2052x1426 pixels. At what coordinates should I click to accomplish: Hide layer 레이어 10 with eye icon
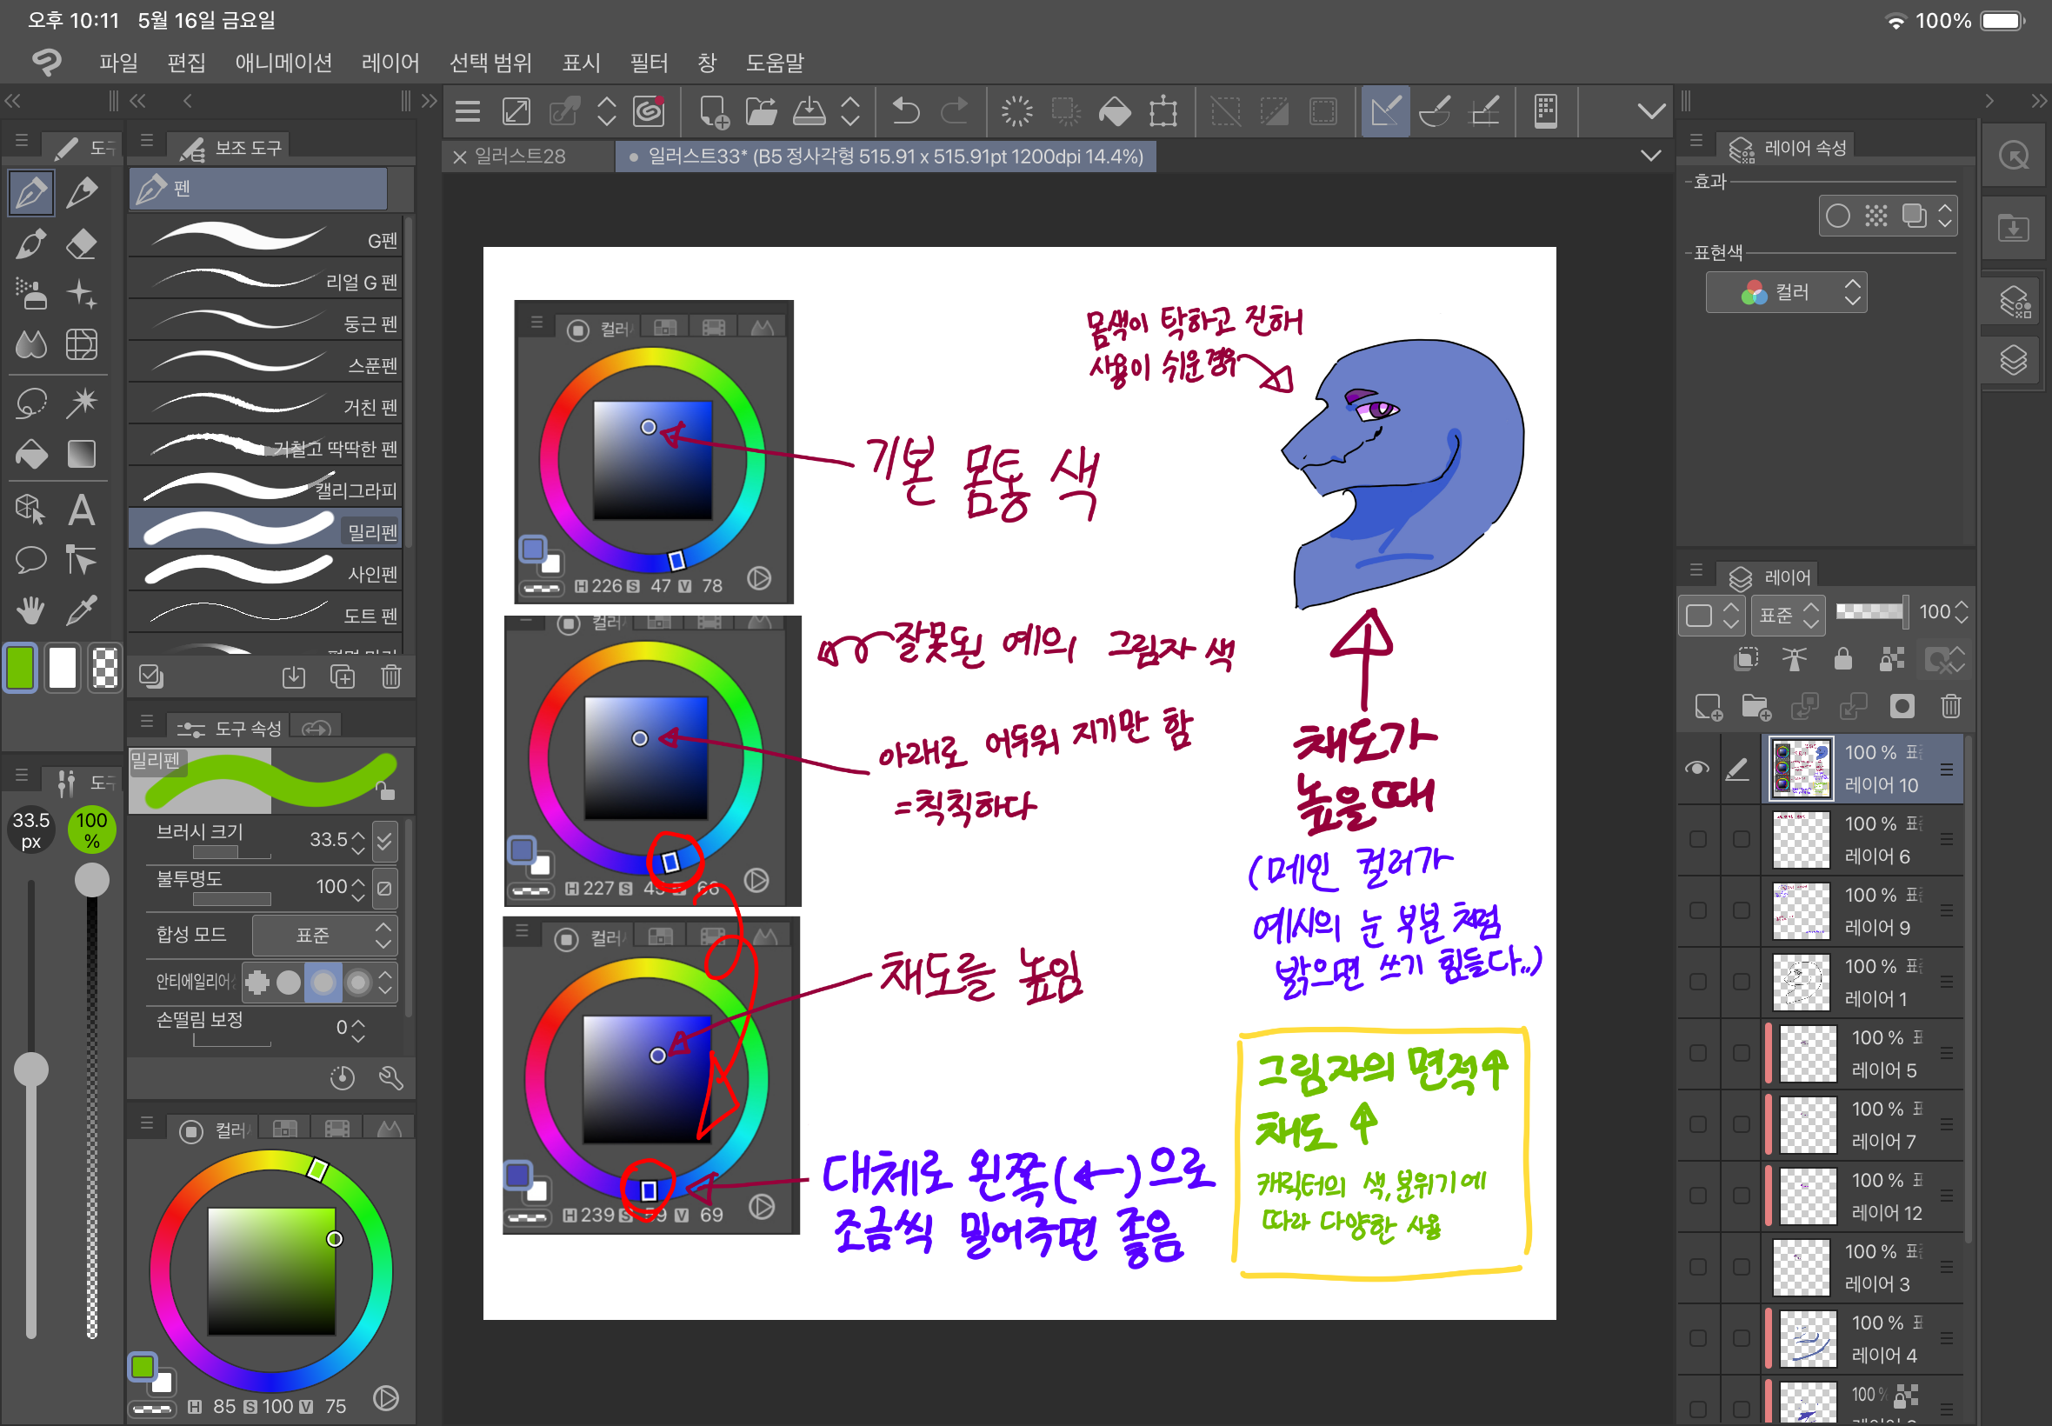pyautogui.click(x=1696, y=768)
